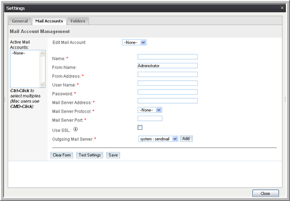Click the Mail Account Management heading
The height and width of the screenshot is (201, 290).
[40, 31]
